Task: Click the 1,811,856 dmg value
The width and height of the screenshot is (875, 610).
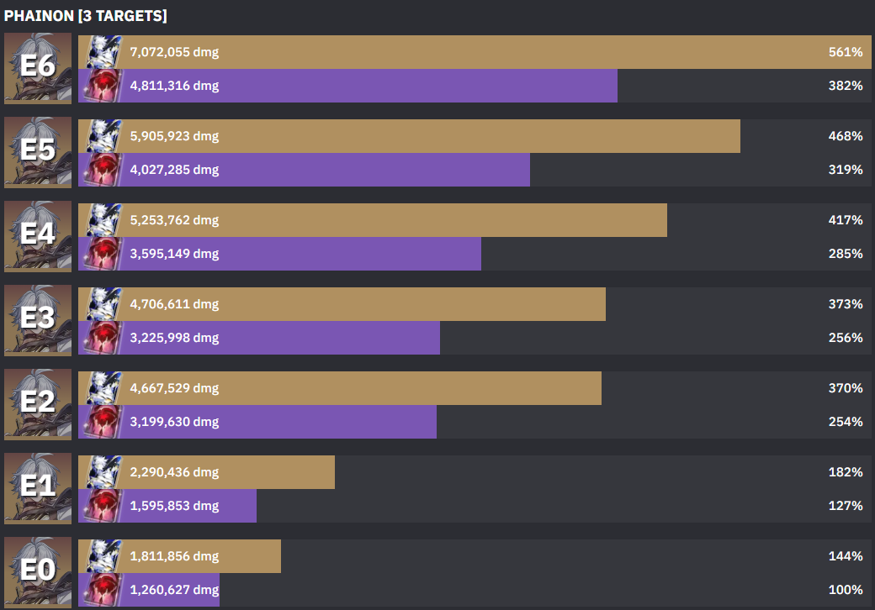Action: point(175,556)
